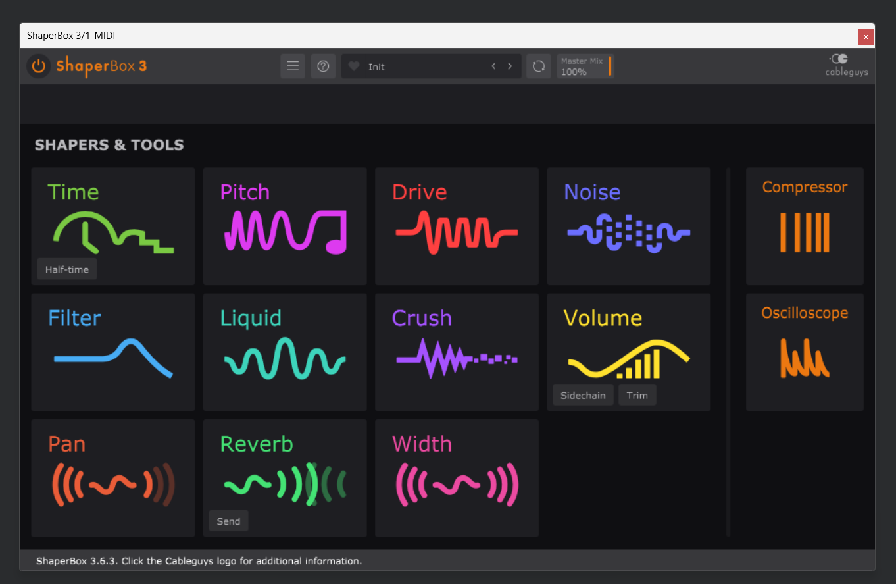The width and height of the screenshot is (896, 584).
Task: Favorite the Init preset with heart icon
Action: coord(354,66)
